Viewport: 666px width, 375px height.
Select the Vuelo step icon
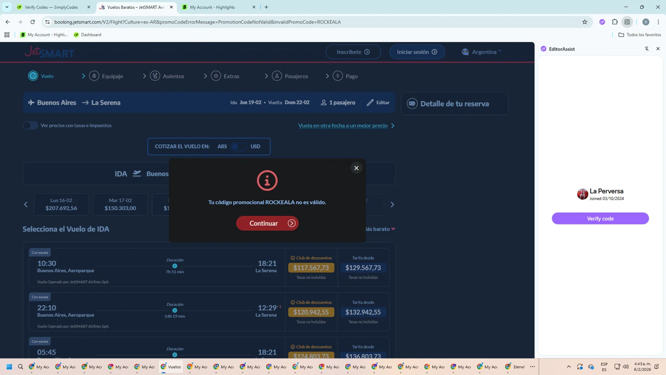(x=33, y=76)
